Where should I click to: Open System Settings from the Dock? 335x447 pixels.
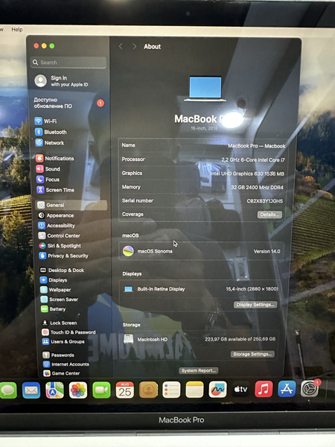[x=310, y=388]
